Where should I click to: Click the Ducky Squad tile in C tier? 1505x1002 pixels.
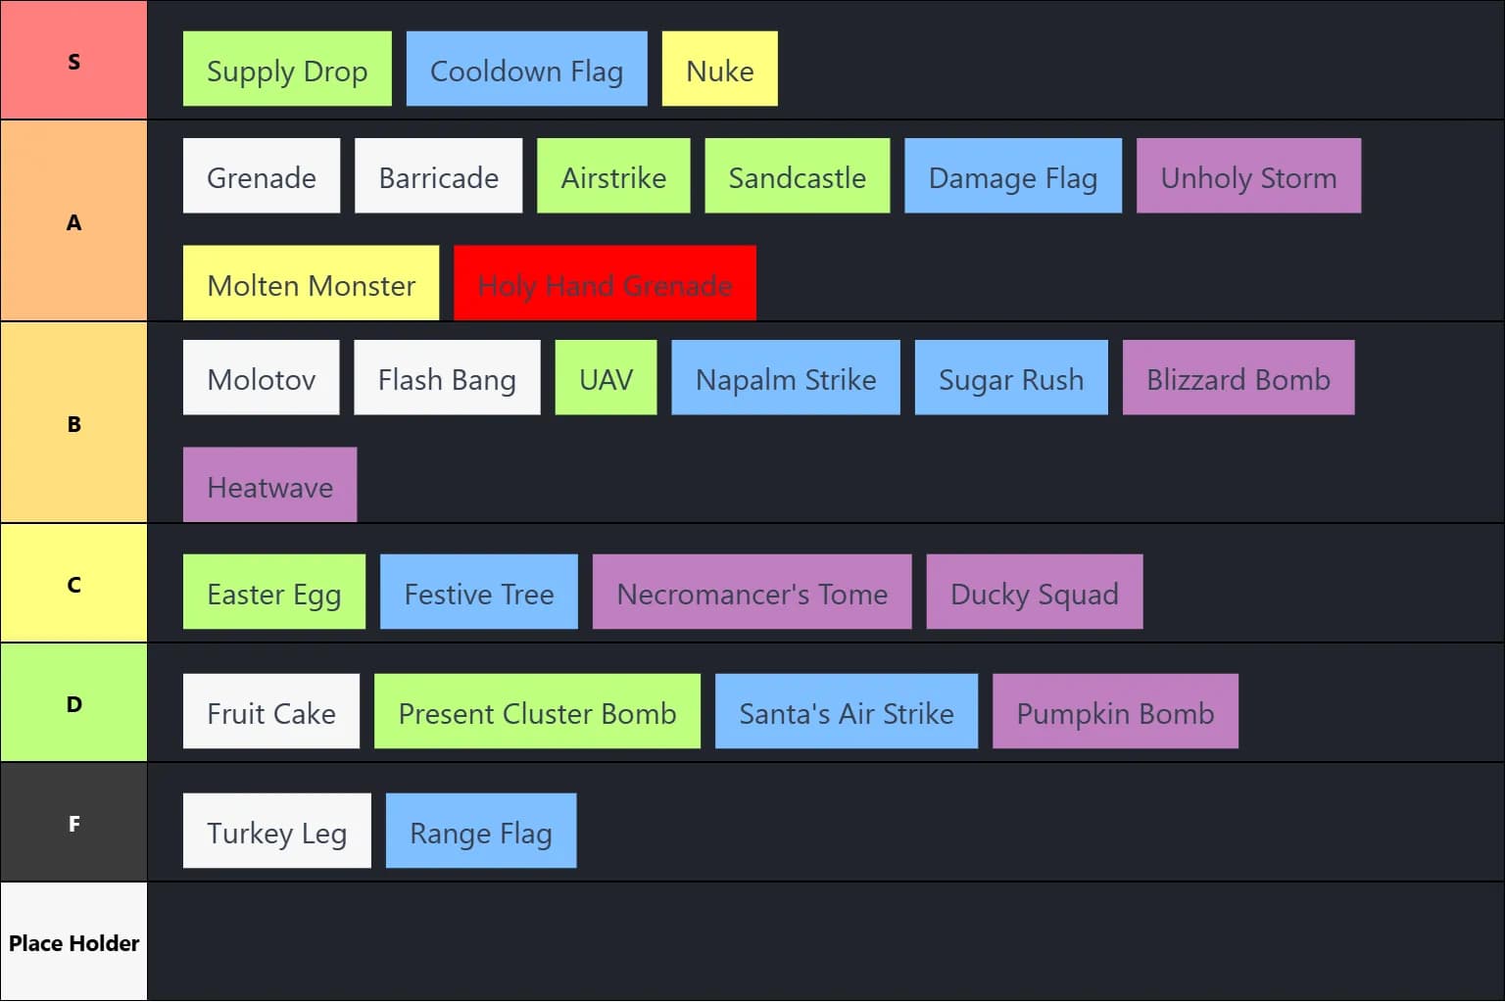point(1034,592)
